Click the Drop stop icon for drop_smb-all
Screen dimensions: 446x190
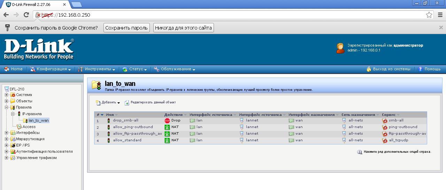167,121
